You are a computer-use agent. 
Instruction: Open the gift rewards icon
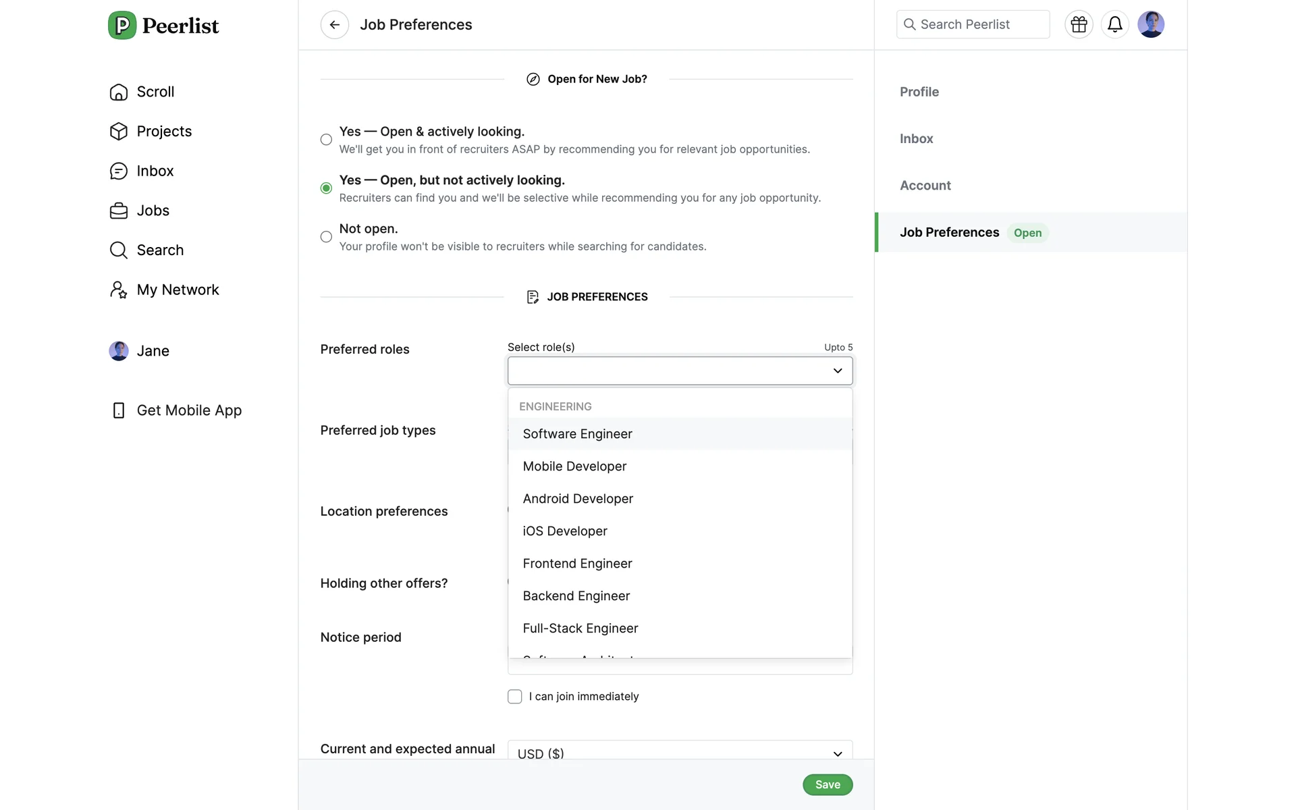(x=1079, y=25)
